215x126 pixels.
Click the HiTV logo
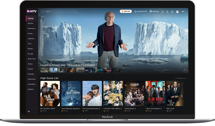pos(31,11)
